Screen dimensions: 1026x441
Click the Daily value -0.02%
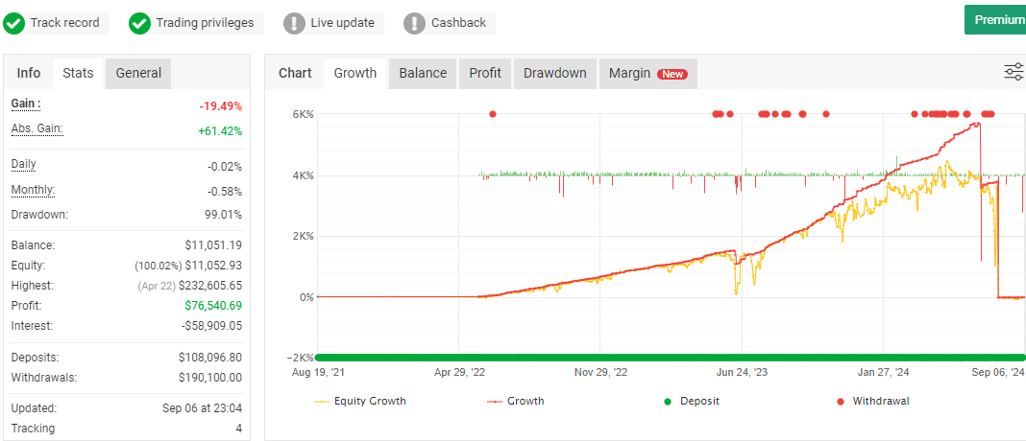(225, 167)
